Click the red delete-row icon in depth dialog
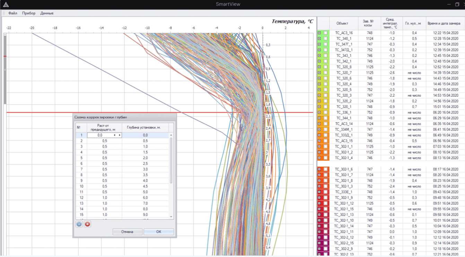465x257 pixels. coord(87,224)
